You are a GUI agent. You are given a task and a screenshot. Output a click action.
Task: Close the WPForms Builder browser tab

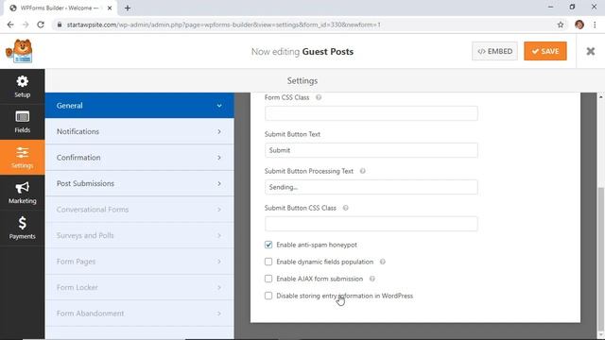tap(110, 8)
